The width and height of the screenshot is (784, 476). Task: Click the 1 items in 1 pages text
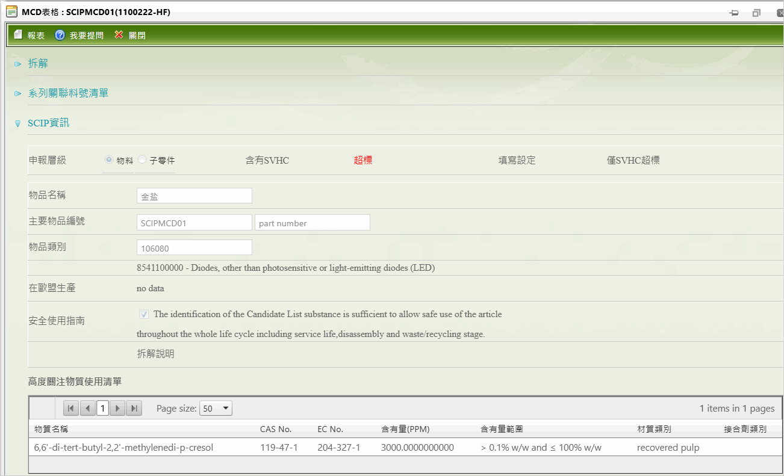pos(737,408)
